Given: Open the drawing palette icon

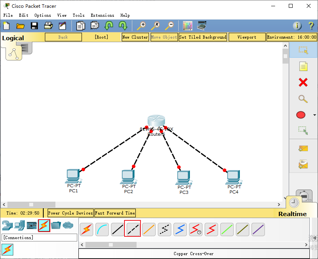Looking at the screenshot, I should (x=188, y=26).
